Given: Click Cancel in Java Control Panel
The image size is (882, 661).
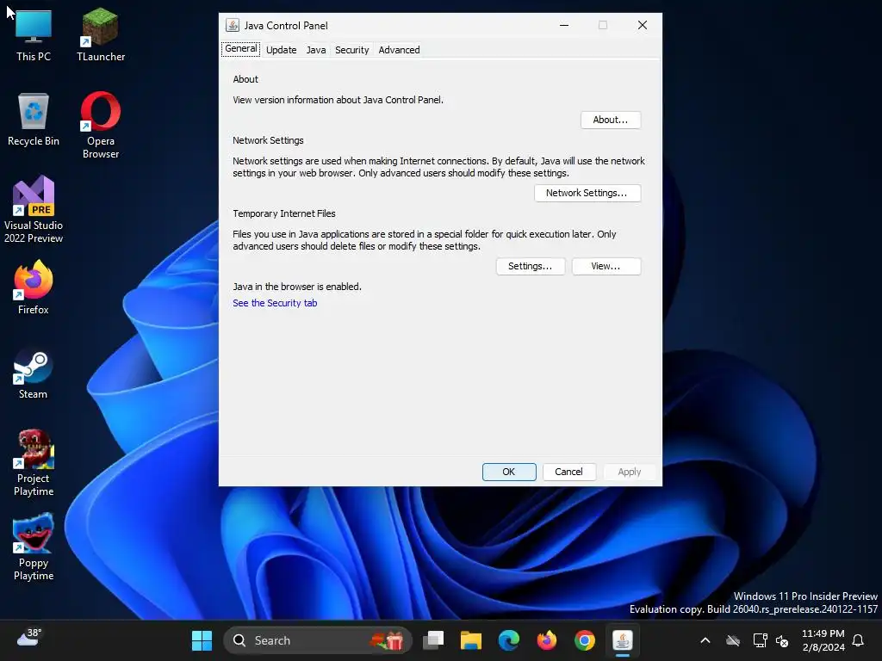Looking at the screenshot, I should (568, 472).
